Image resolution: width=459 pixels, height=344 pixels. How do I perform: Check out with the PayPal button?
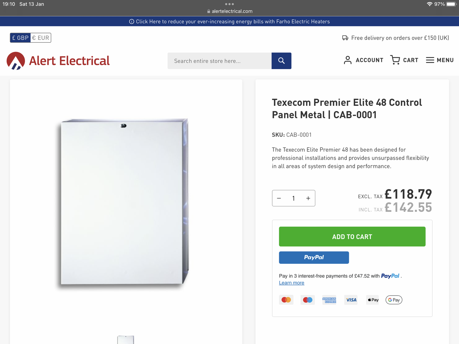314,257
